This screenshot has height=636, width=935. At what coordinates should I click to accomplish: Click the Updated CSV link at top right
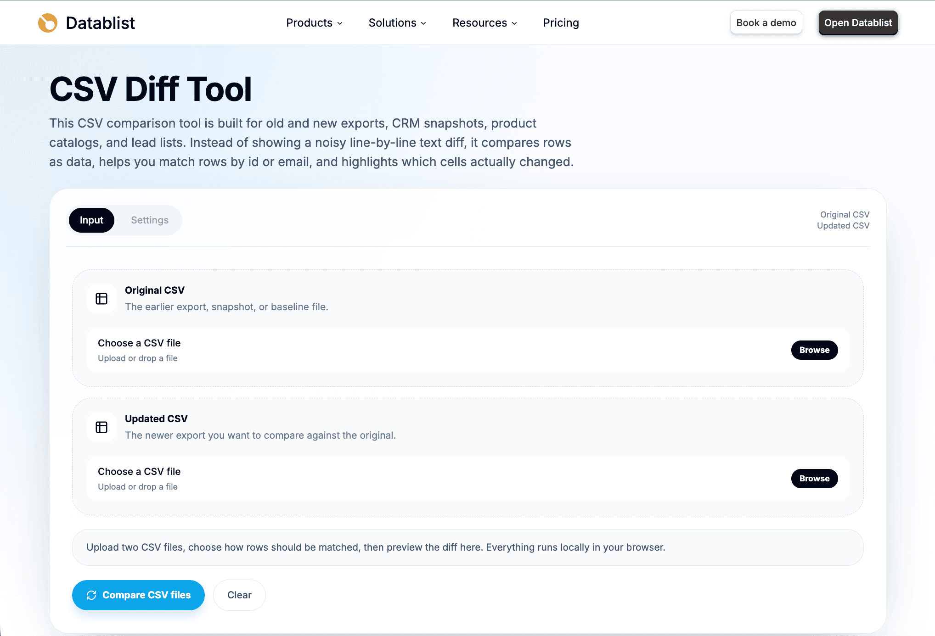click(x=843, y=226)
